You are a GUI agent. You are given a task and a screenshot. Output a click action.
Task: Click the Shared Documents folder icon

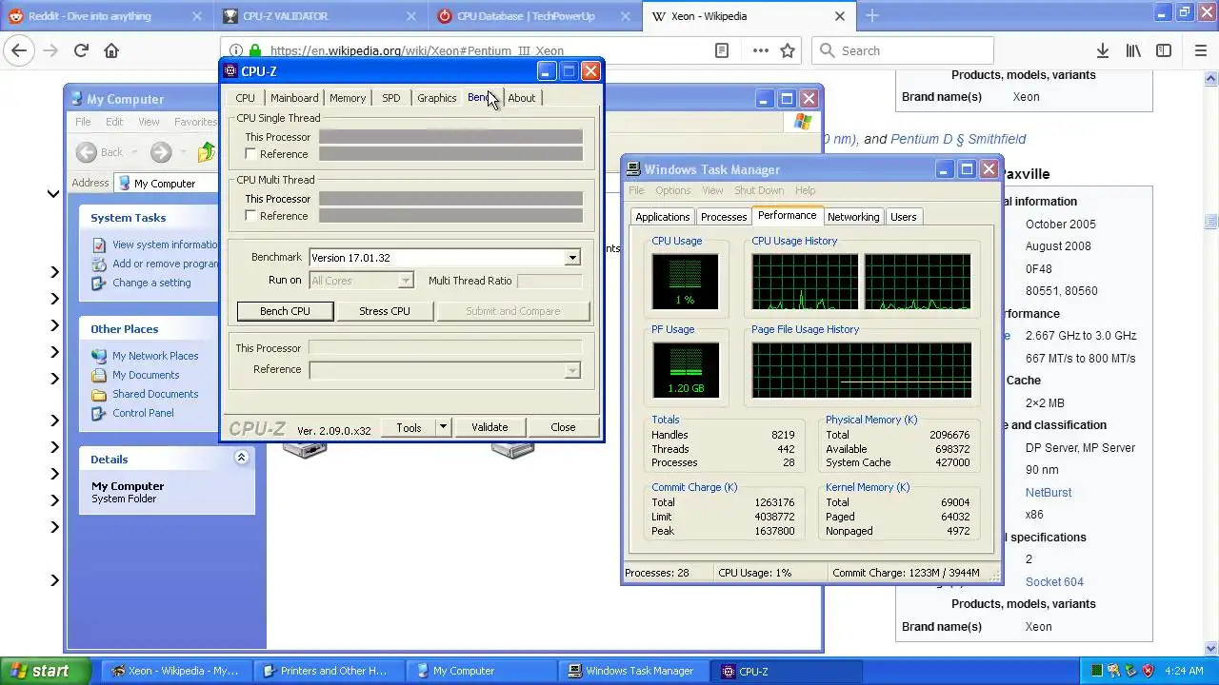[99, 394]
